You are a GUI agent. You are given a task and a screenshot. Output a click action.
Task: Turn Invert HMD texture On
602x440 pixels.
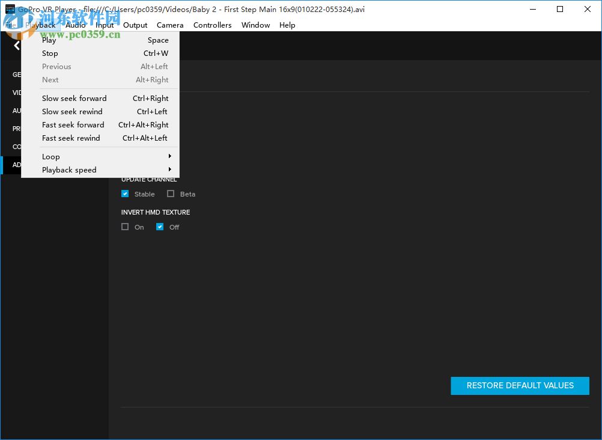point(125,227)
